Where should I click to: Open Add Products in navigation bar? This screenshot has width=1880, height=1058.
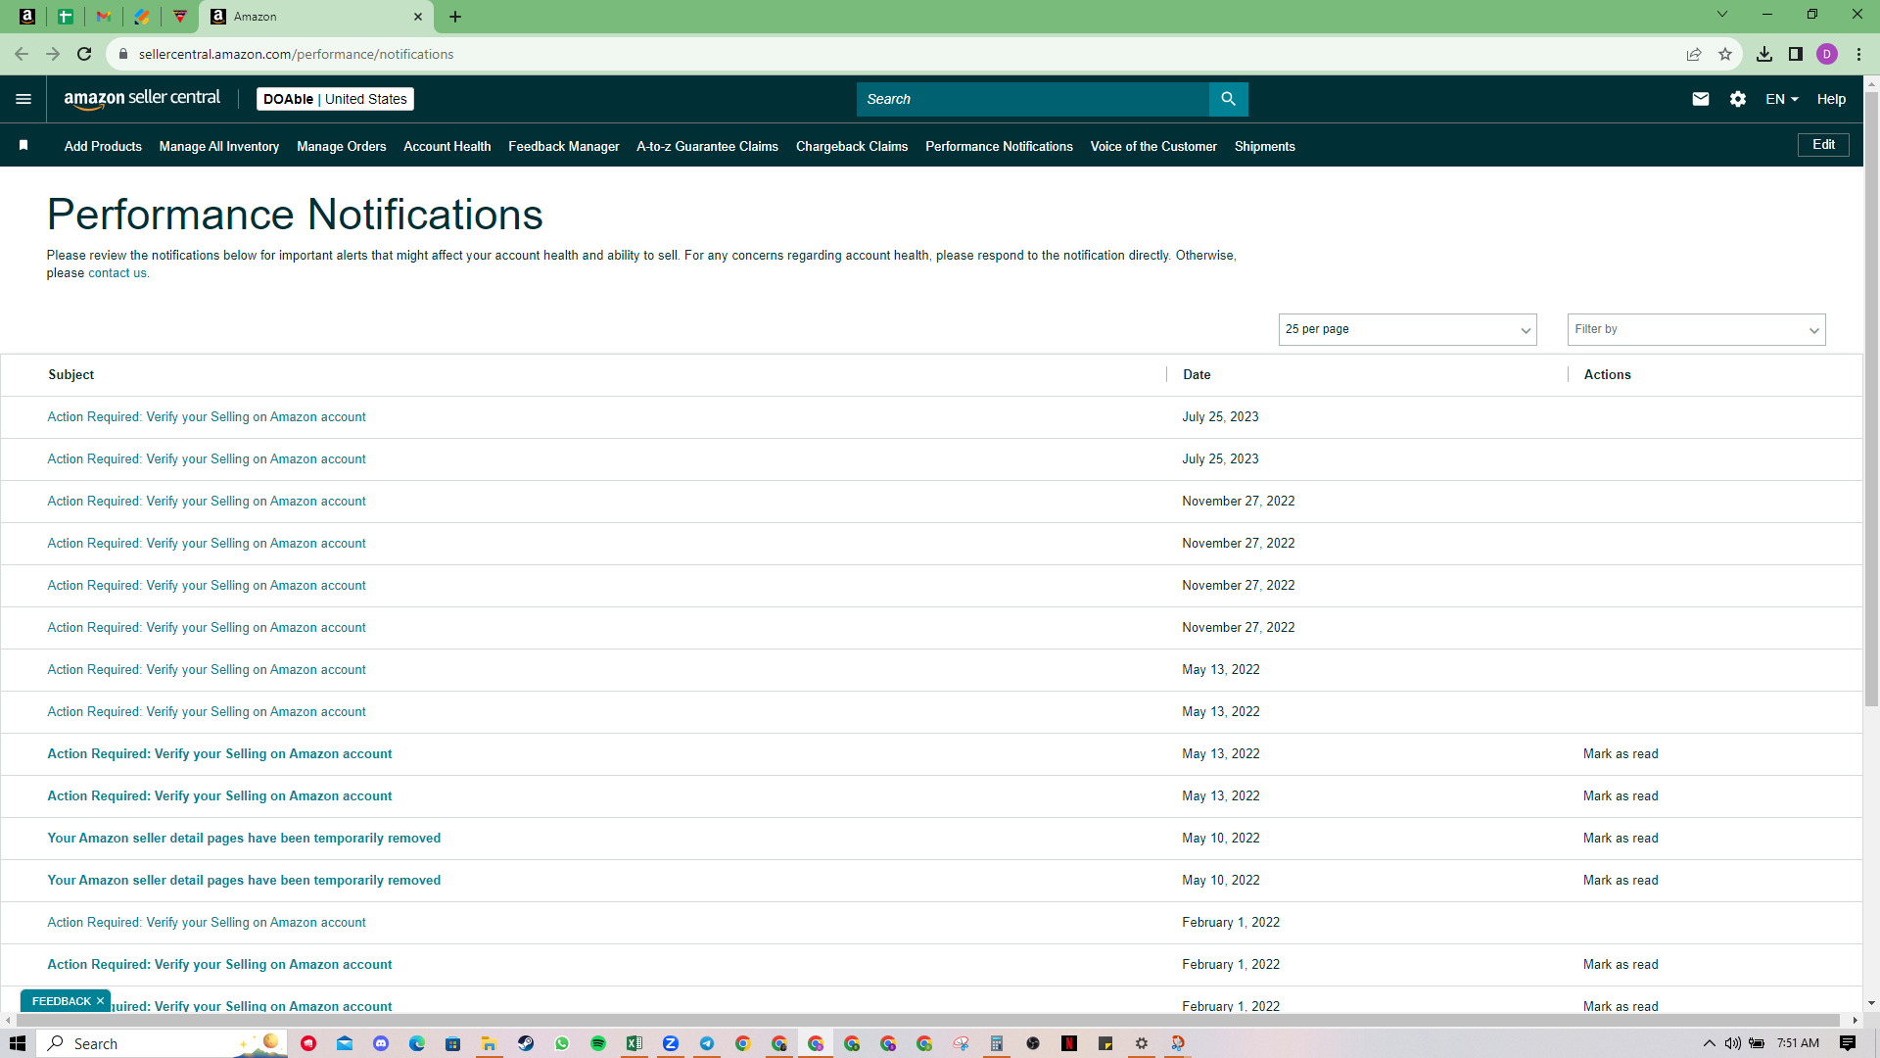(x=103, y=146)
